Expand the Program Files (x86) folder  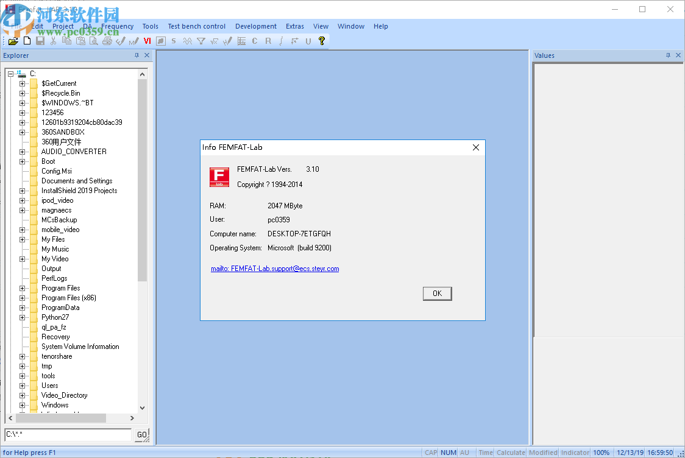(23, 298)
